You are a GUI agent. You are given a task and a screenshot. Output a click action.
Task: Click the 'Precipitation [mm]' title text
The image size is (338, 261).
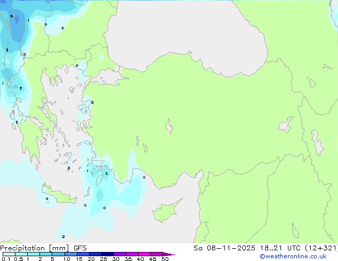[x=35, y=248]
